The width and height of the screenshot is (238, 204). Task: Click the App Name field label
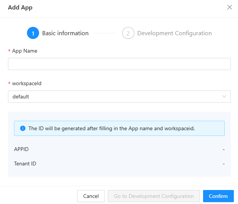click(25, 51)
